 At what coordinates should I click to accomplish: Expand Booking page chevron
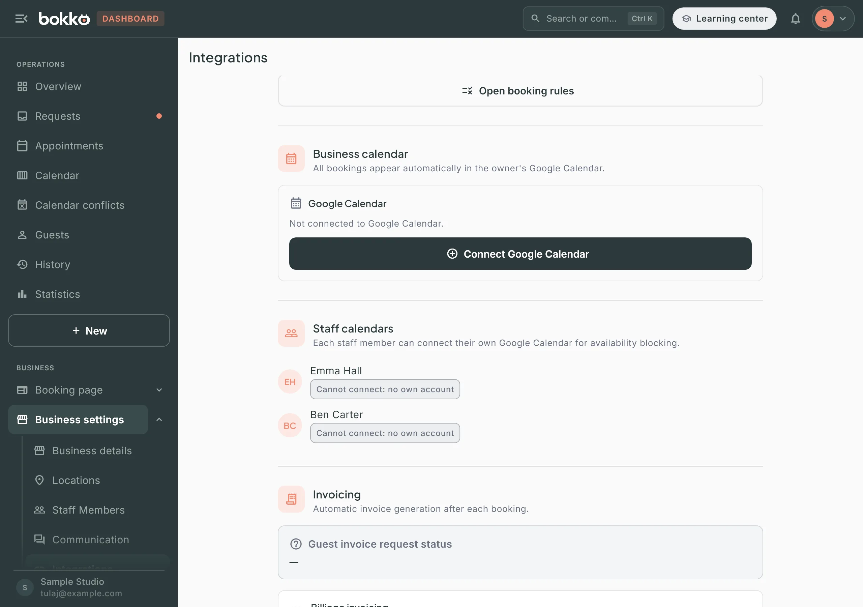coord(159,390)
